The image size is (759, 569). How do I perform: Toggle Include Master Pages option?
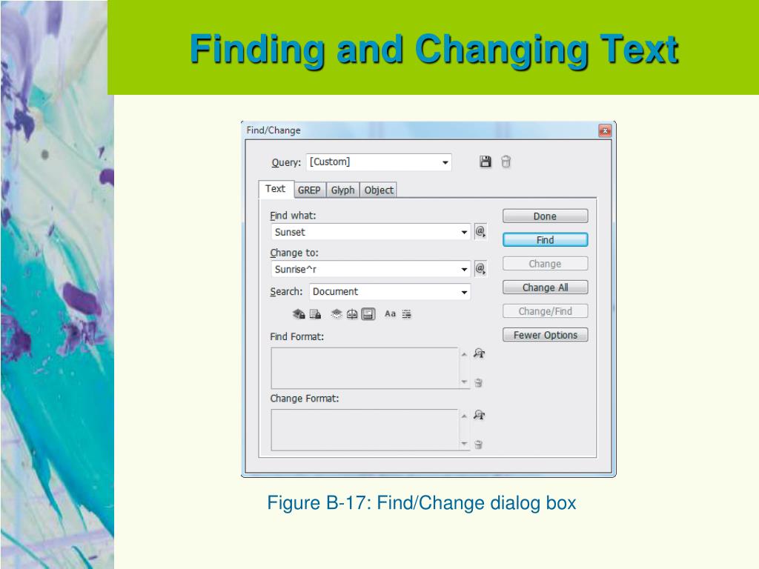[352, 314]
